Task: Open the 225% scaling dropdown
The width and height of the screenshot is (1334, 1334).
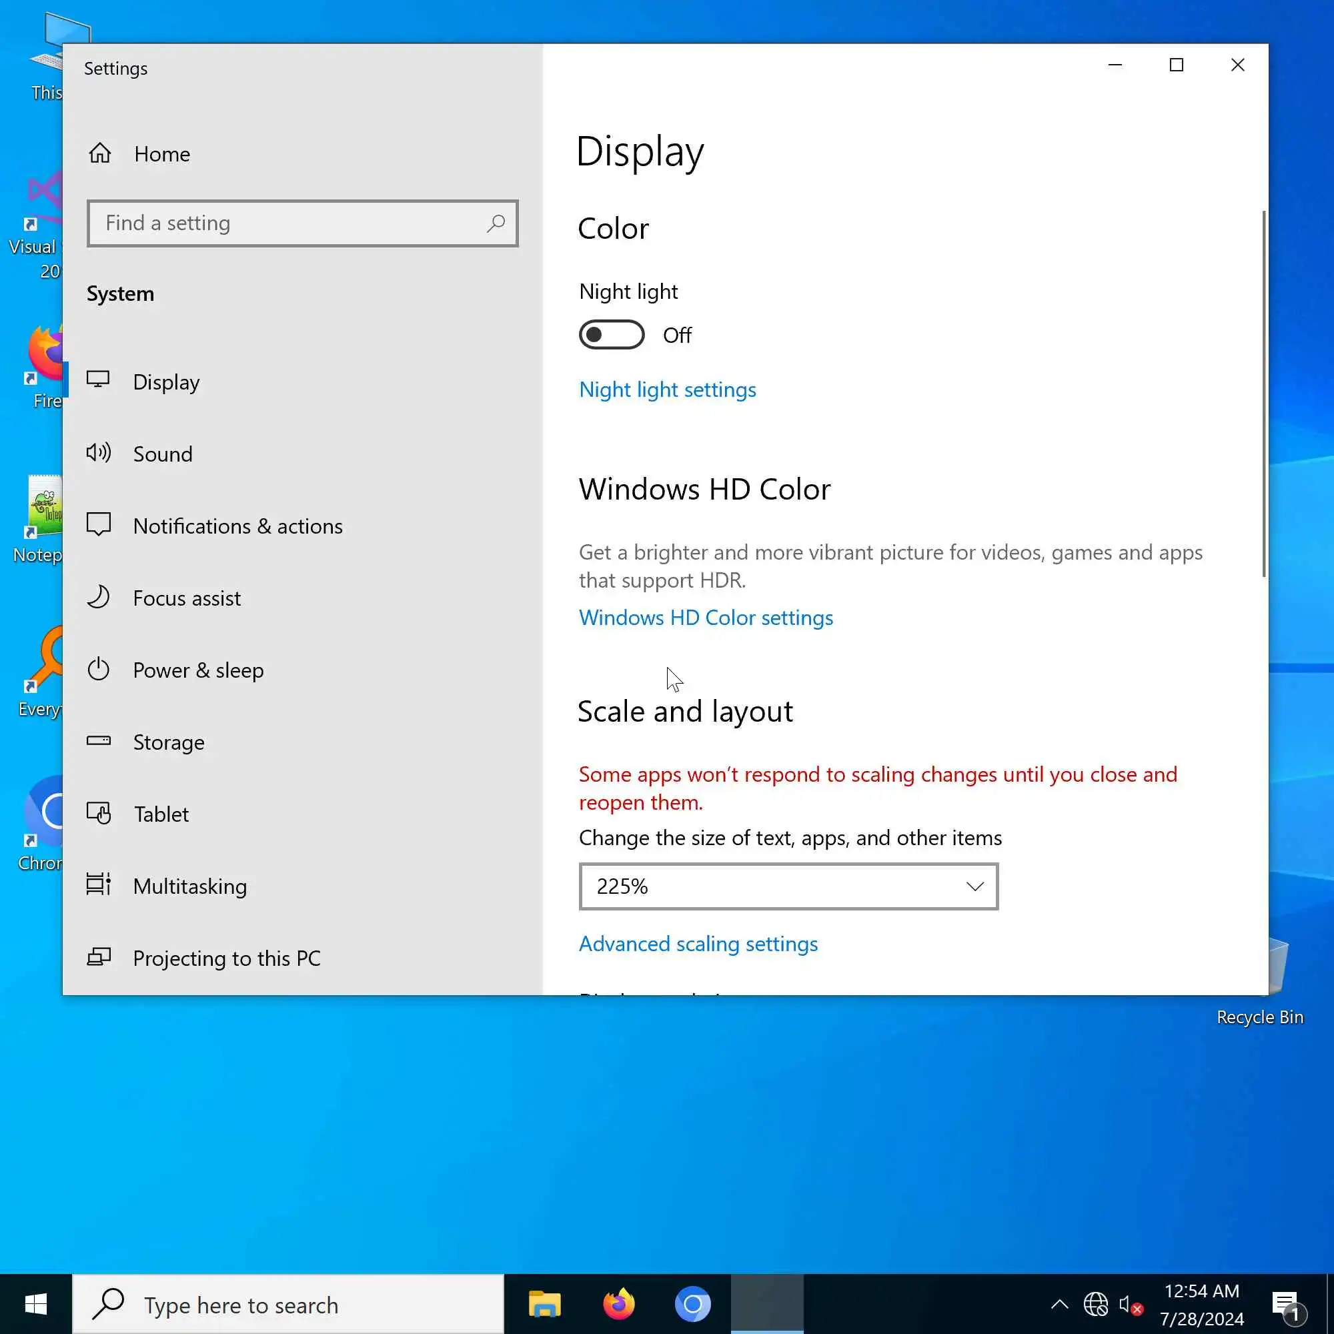Action: [x=788, y=886]
